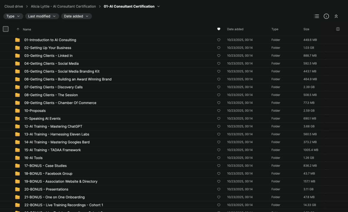Click the heart icon in column header

click(219, 29)
